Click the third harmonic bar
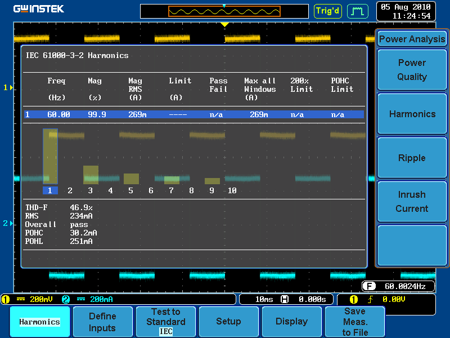This screenshot has width=450, height=338. coord(91,175)
